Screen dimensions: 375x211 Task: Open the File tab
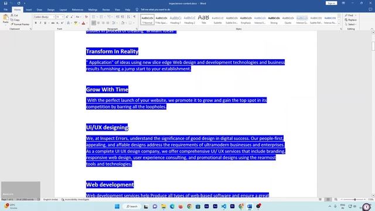pyautogui.click(x=5, y=9)
